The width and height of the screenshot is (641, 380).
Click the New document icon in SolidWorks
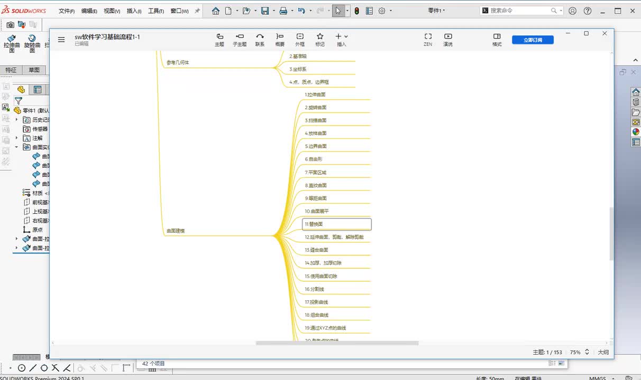pyautogui.click(x=228, y=11)
